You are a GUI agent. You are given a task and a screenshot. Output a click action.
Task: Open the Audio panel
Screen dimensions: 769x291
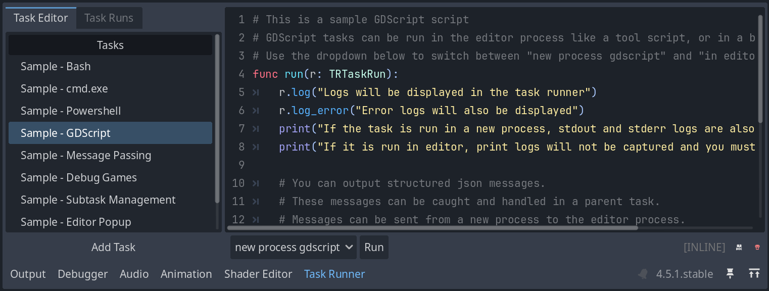(134, 273)
